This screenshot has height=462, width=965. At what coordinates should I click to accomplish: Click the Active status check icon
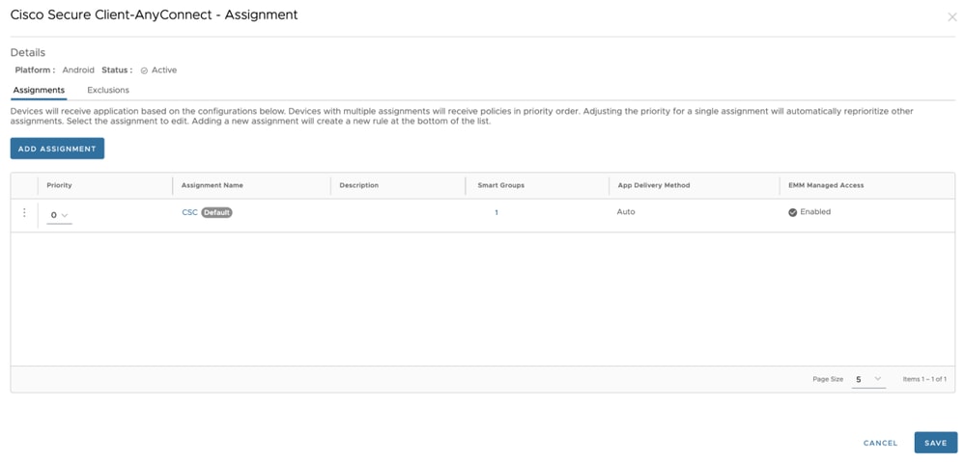click(144, 70)
